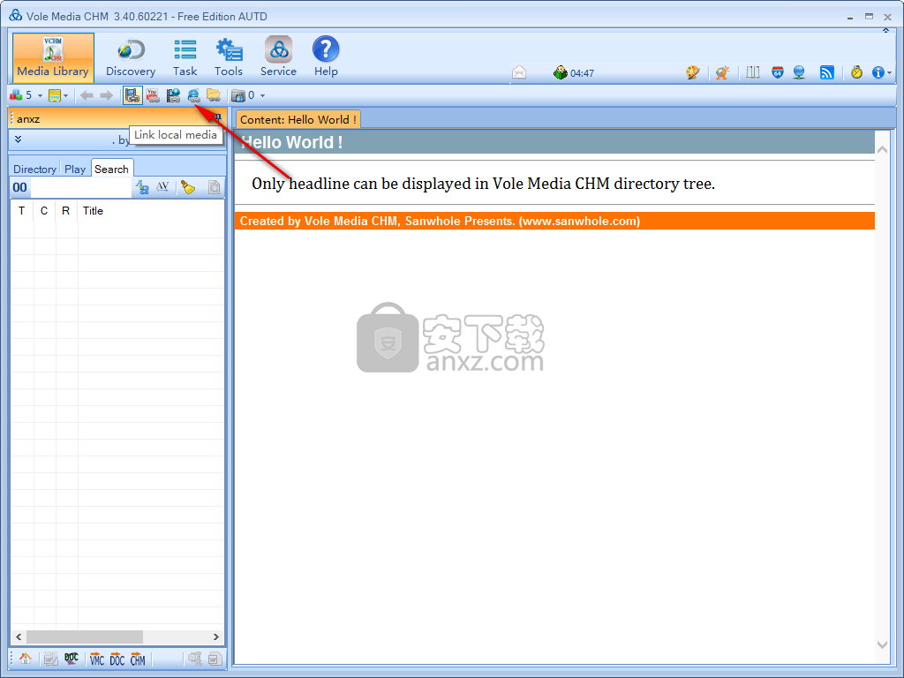Open the save icon dropdown arrow
Image resolution: width=904 pixels, height=678 pixels.
(x=65, y=95)
